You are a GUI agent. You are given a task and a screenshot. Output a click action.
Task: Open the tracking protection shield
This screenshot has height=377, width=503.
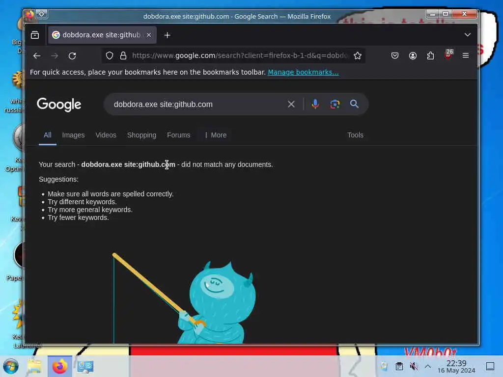110,56
